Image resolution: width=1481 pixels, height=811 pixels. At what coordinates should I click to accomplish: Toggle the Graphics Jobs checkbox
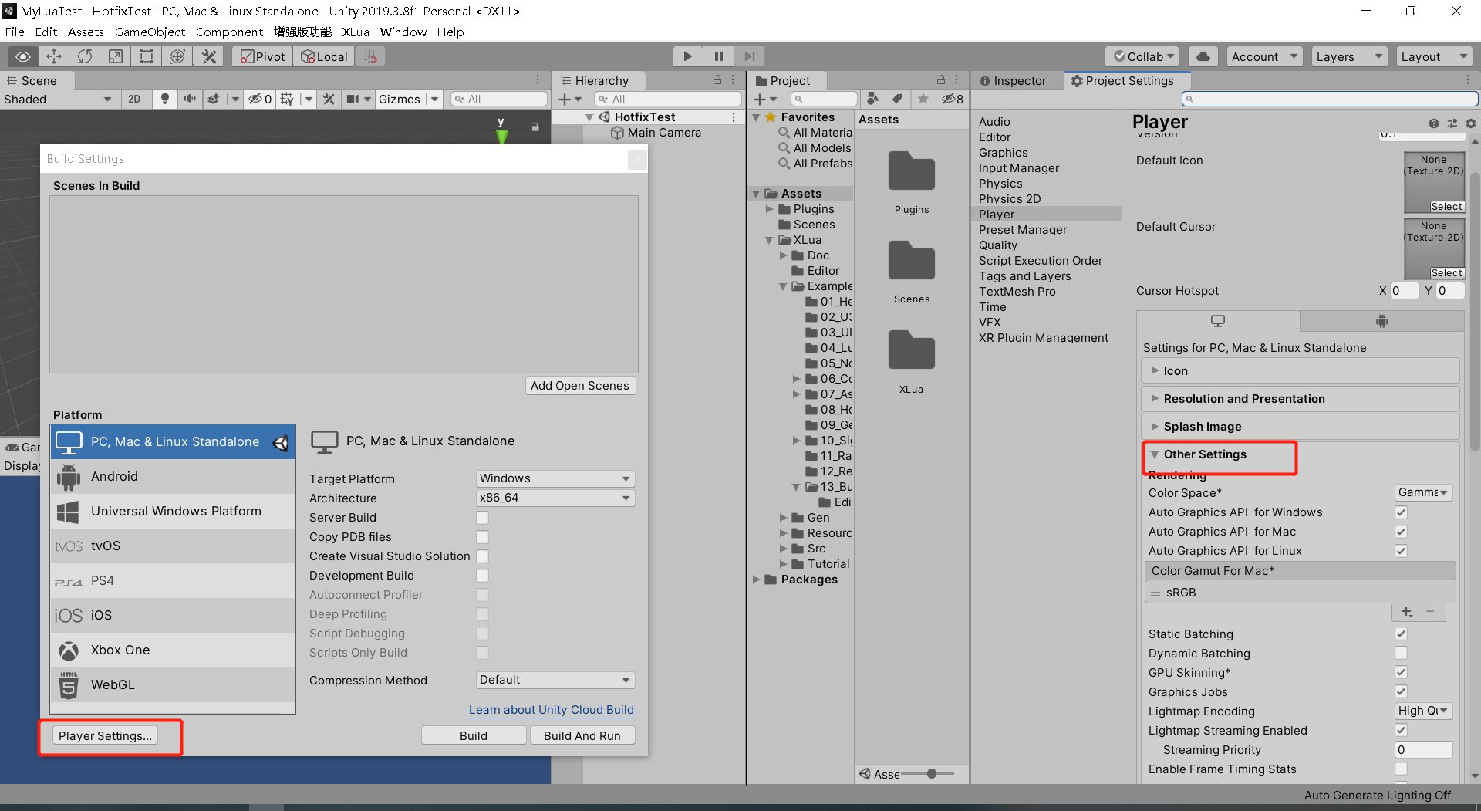click(x=1401, y=691)
